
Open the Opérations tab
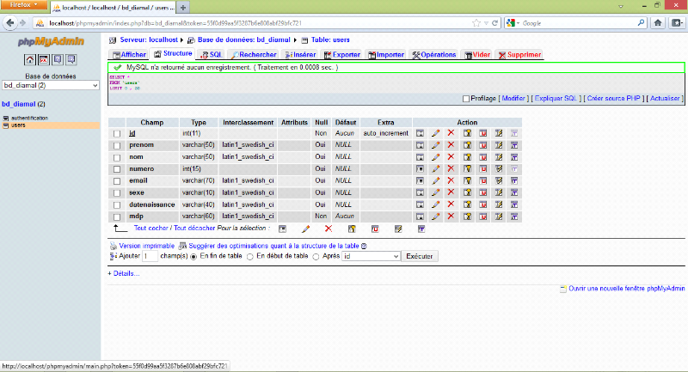tap(434, 55)
